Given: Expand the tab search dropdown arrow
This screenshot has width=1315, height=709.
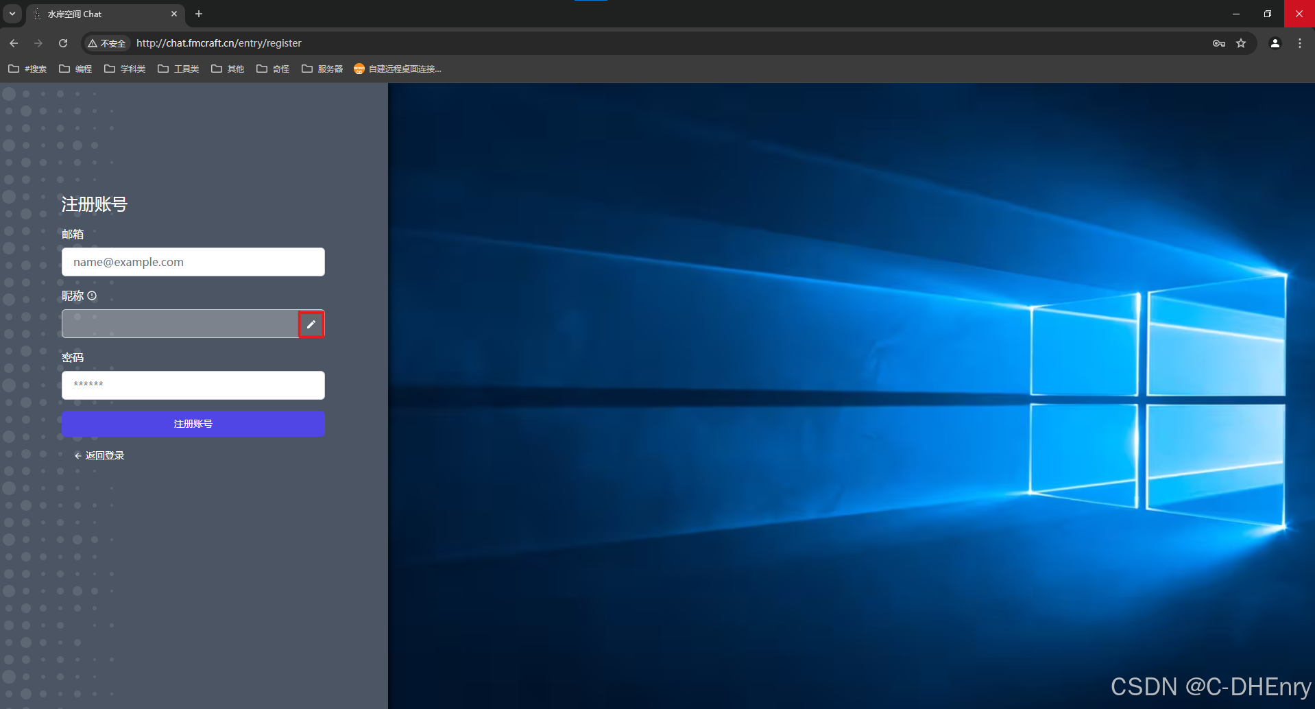Looking at the screenshot, I should coord(12,14).
